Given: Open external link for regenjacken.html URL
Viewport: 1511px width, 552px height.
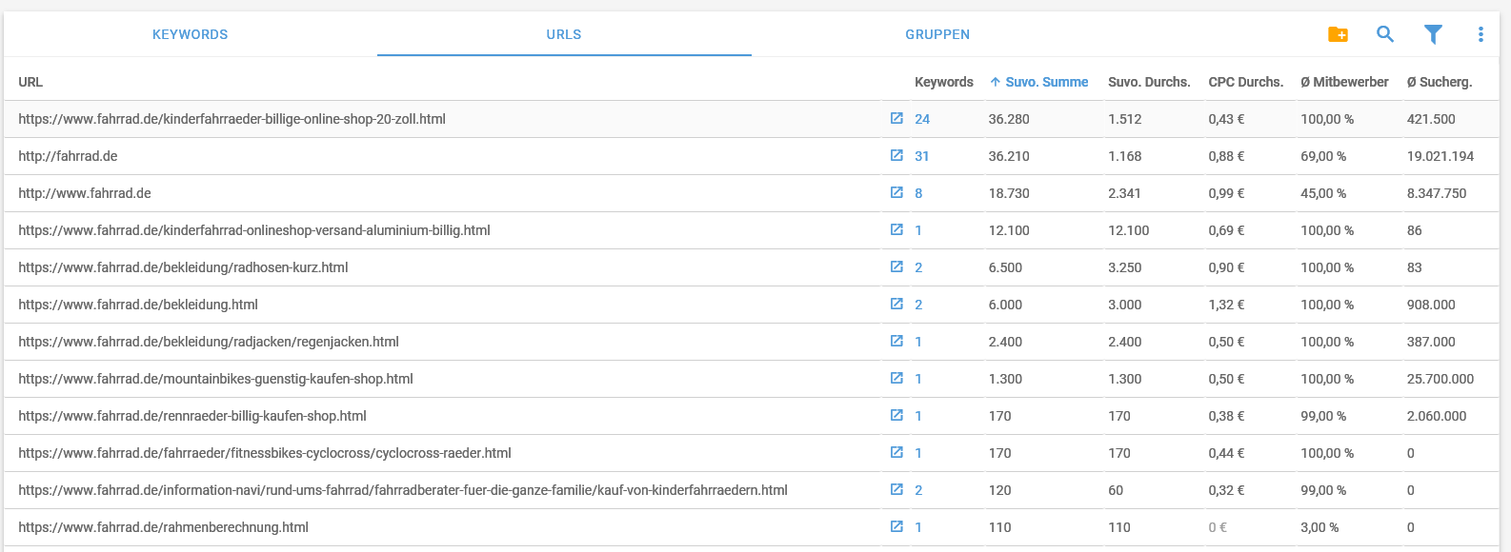Looking at the screenshot, I should [897, 341].
